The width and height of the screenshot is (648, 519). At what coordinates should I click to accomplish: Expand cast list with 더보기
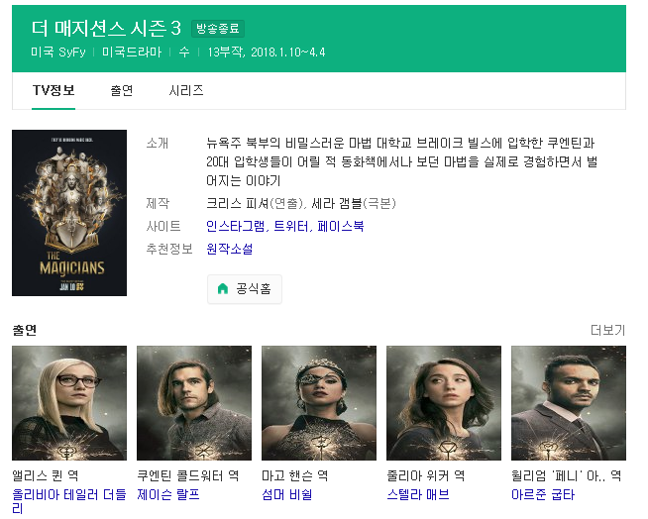607,330
